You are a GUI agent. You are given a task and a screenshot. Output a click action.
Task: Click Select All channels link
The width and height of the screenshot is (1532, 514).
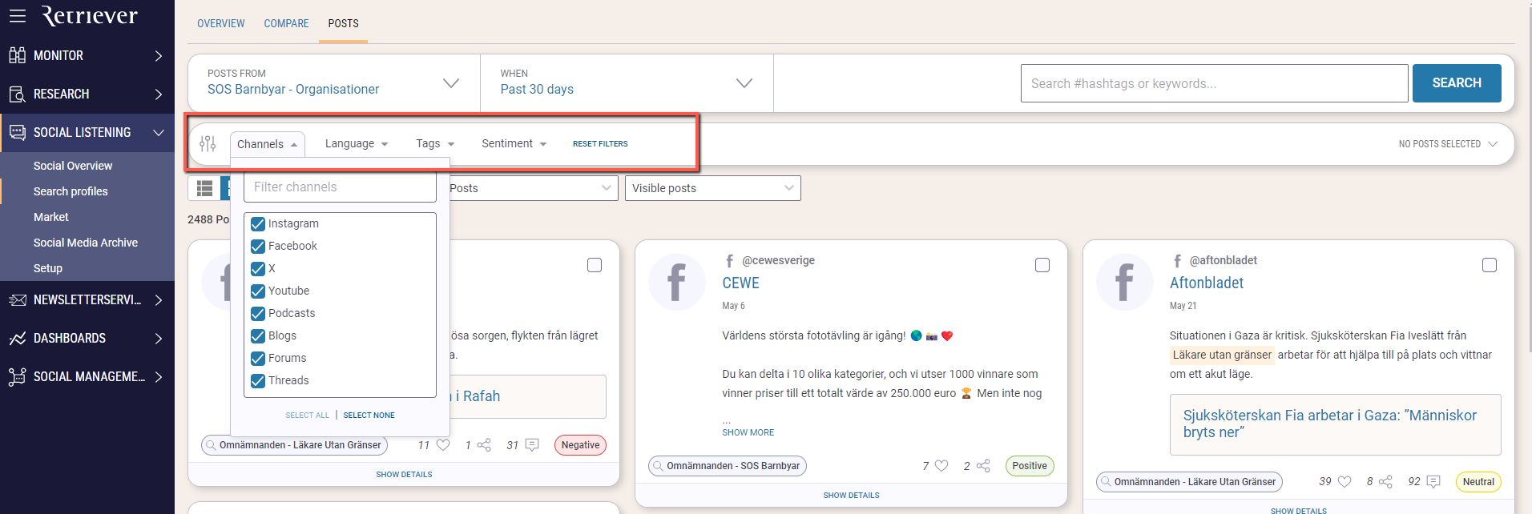point(307,416)
